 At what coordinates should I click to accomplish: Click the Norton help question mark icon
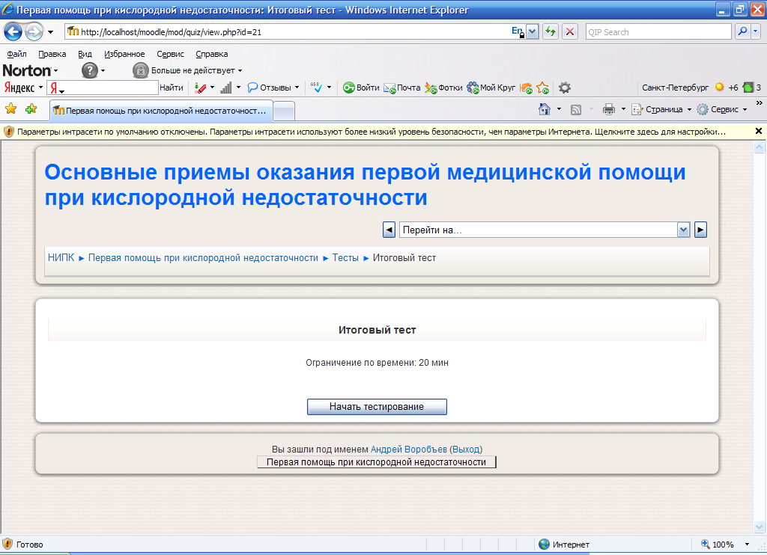click(90, 70)
